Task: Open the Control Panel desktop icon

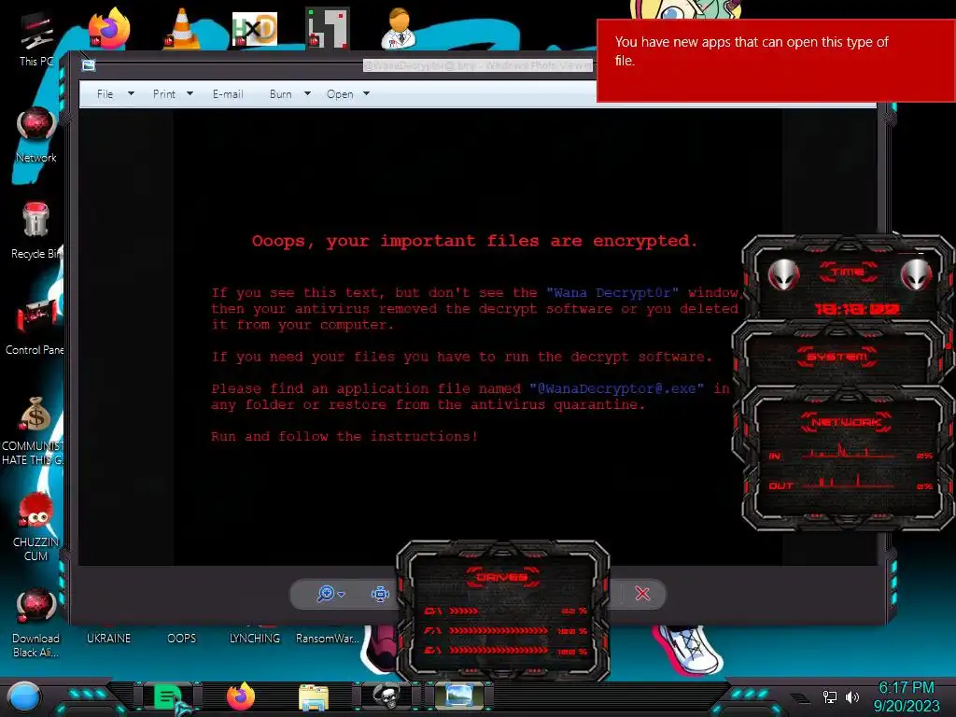Action: coord(35,328)
